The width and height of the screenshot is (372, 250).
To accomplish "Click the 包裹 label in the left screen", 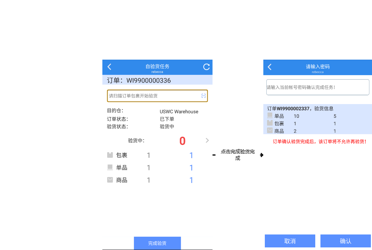I will 122,155.
